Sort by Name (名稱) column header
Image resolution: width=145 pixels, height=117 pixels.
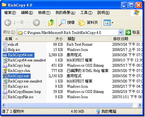click(24, 39)
